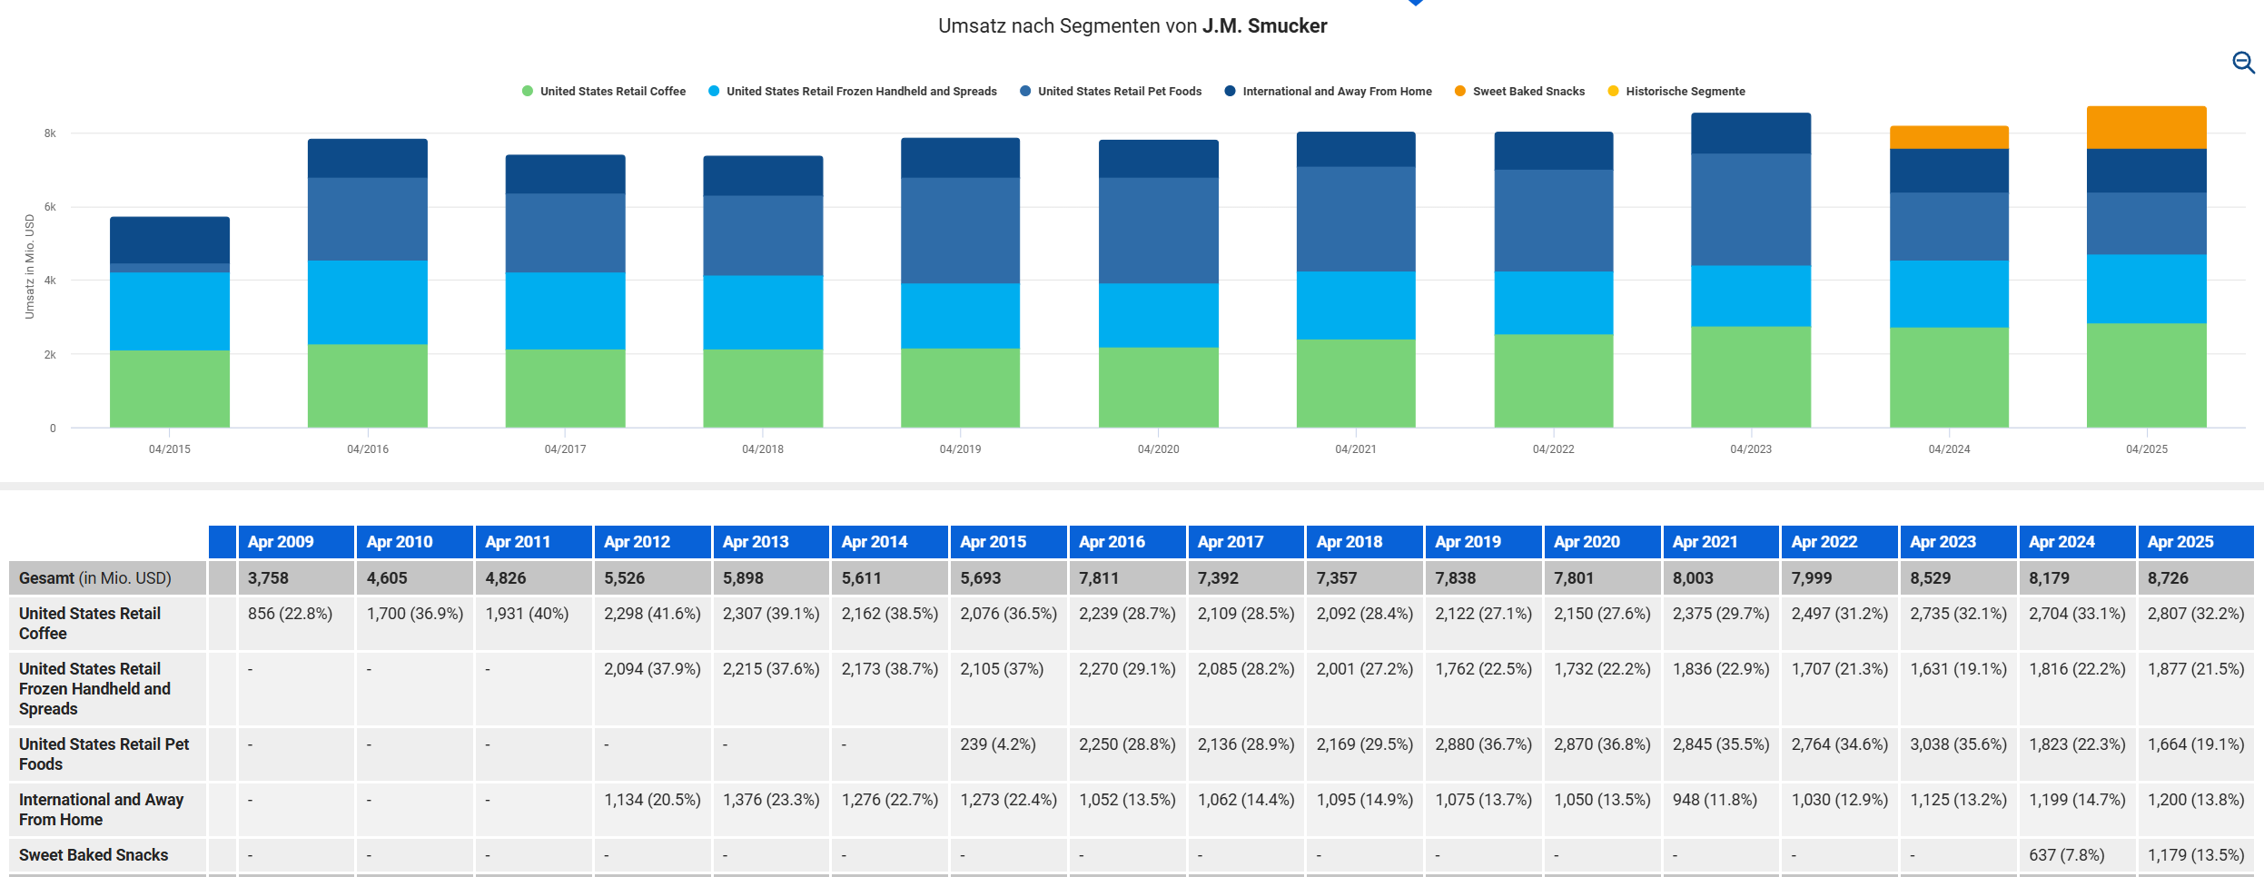Viewport: 2264px width, 877px height.
Task: Toggle the United States Retail Pet Foods legend label
Action: (1119, 91)
